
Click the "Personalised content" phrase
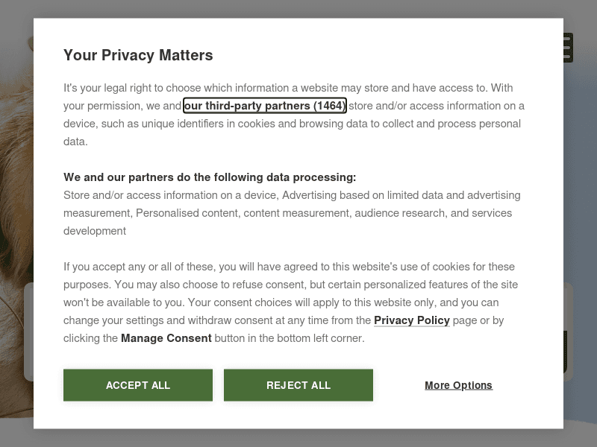pyautogui.click(x=188, y=213)
